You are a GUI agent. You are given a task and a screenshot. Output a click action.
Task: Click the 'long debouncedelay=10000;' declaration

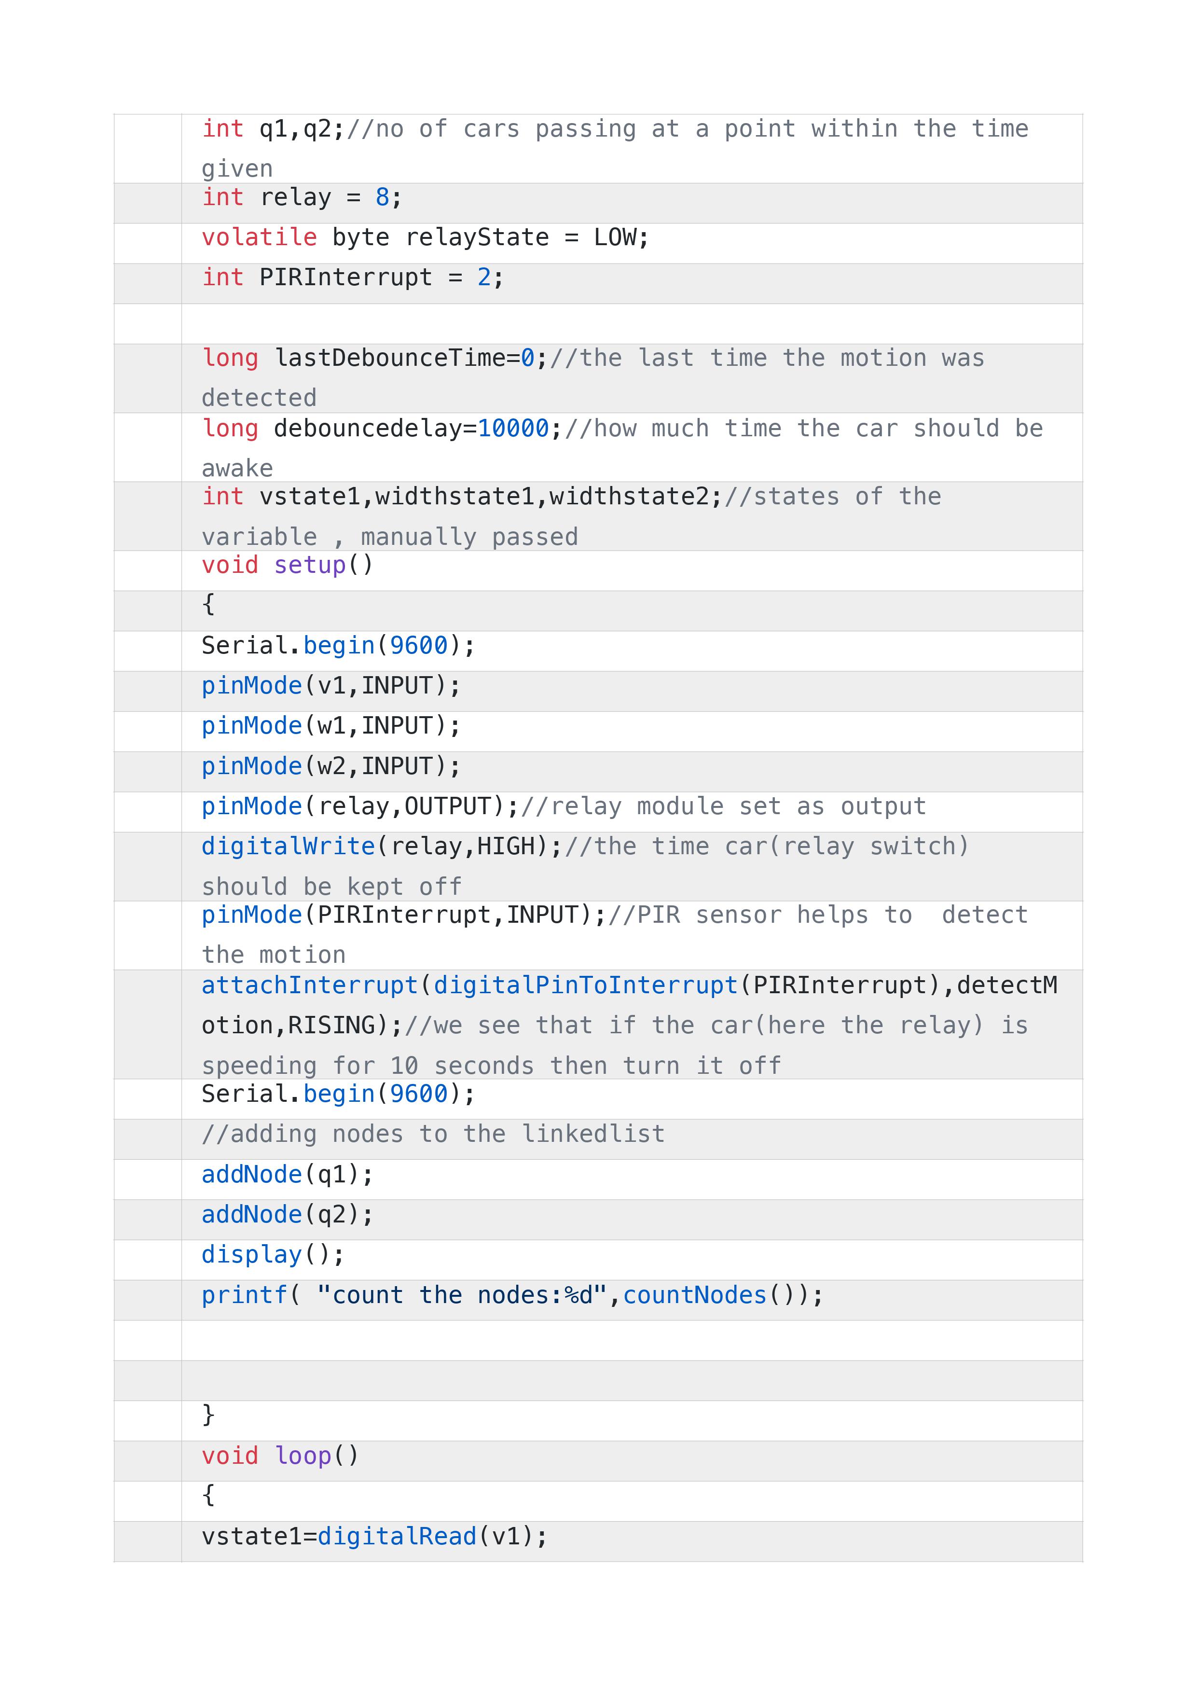tap(383, 429)
